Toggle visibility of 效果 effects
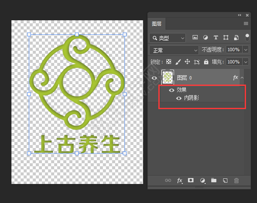 click(x=171, y=90)
